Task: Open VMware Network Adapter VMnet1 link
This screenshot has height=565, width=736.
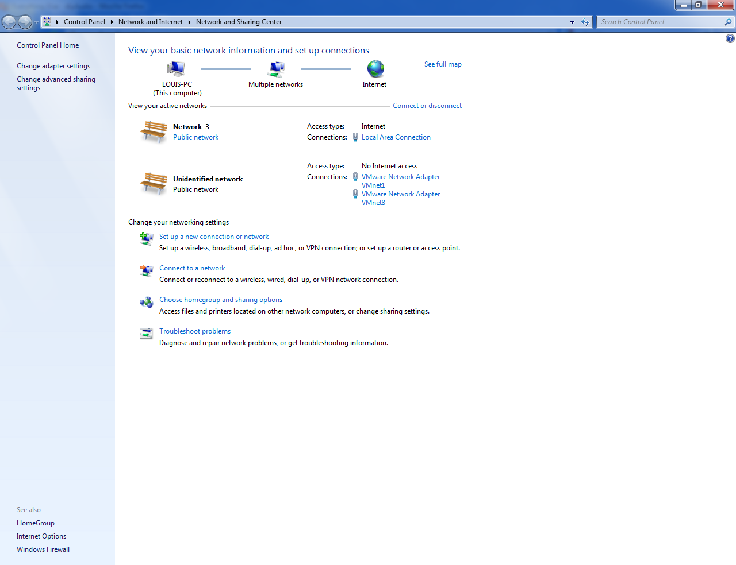Action: (x=401, y=181)
